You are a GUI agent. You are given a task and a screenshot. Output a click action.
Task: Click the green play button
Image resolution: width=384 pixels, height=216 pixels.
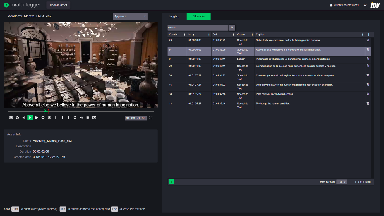pyautogui.click(x=30, y=118)
